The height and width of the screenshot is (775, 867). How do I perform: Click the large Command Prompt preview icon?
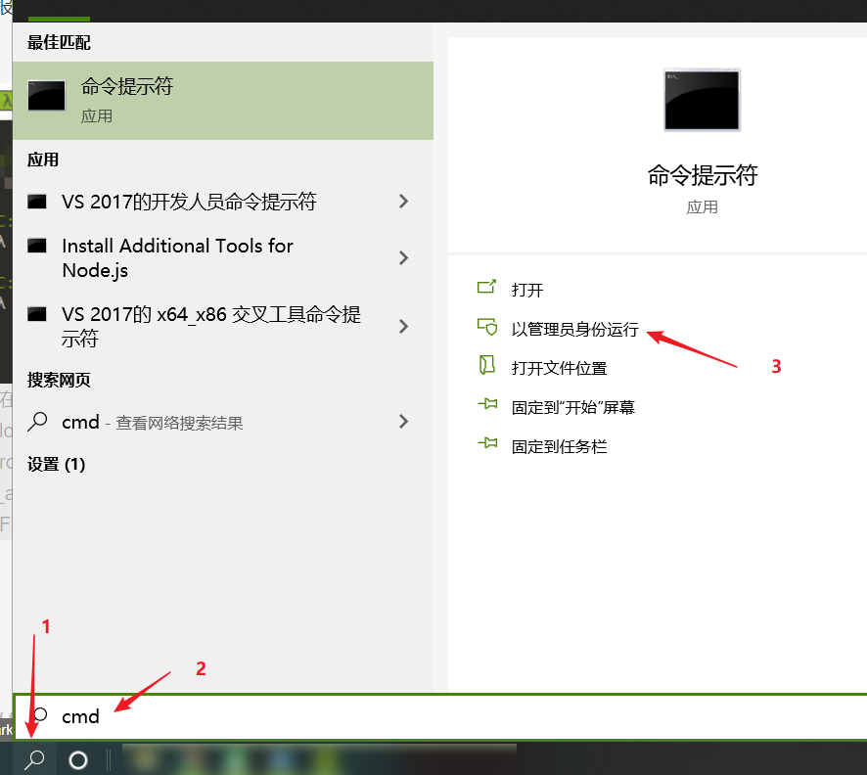(702, 99)
